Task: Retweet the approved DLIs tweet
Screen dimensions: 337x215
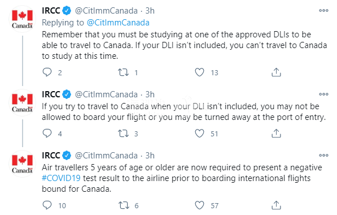Action: pyautogui.click(x=124, y=72)
